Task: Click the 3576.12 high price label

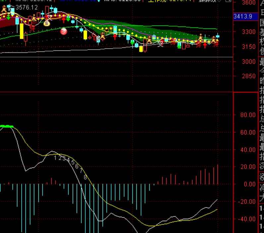Action: 27,7
